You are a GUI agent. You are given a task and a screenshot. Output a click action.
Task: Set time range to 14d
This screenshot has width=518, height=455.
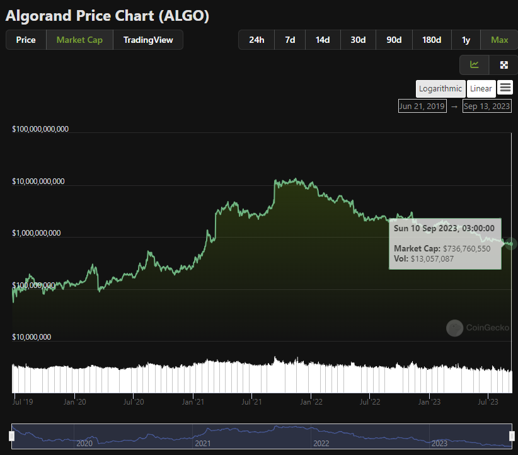click(323, 40)
